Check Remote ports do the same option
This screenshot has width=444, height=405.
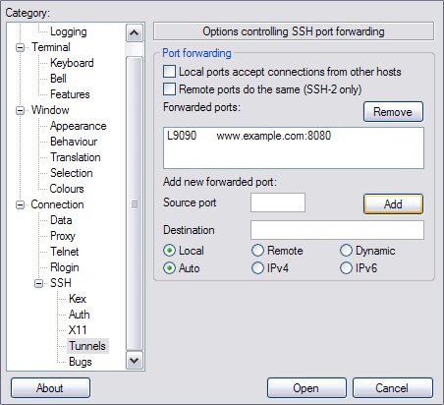169,88
